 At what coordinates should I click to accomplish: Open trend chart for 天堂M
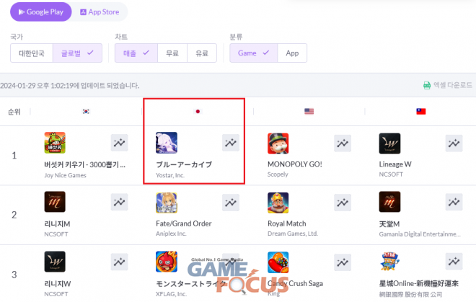pos(454,202)
